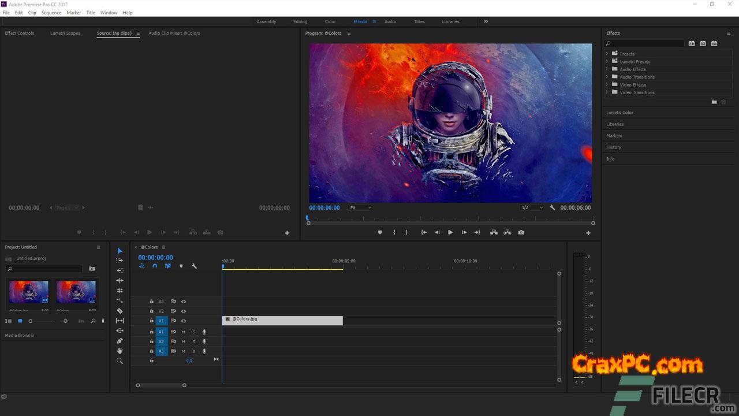Enable Snap magnet icon in timeline
This screenshot has height=416, width=739.
coord(155,266)
